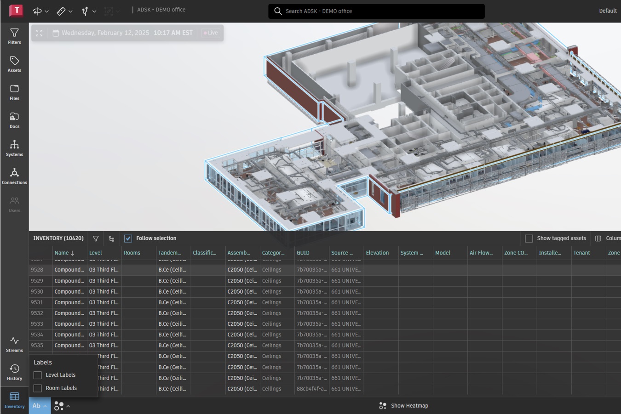
Task: Open the heatmap options chevron
Action: 68,406
